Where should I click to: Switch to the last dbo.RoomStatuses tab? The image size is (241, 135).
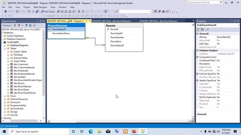pyautogui.click(x=158, y=21)
